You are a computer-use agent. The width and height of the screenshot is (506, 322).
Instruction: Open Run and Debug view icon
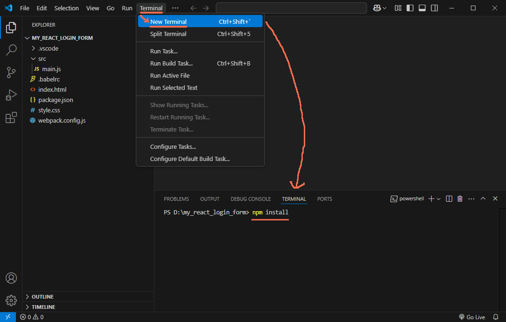[11, 95]
